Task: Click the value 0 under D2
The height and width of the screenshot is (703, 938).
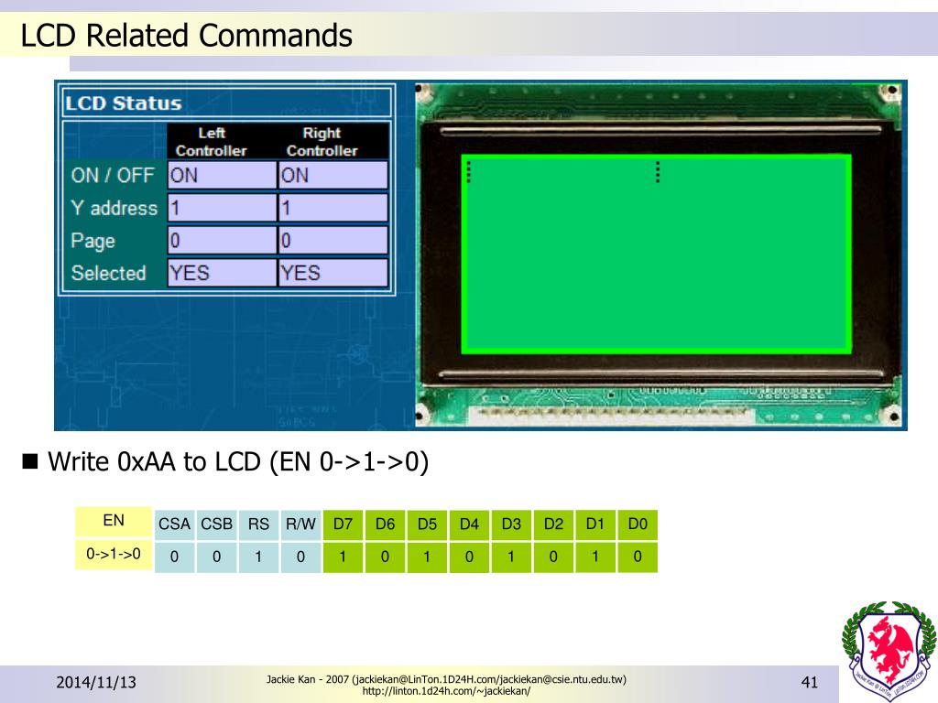Action: coord(553,557)
